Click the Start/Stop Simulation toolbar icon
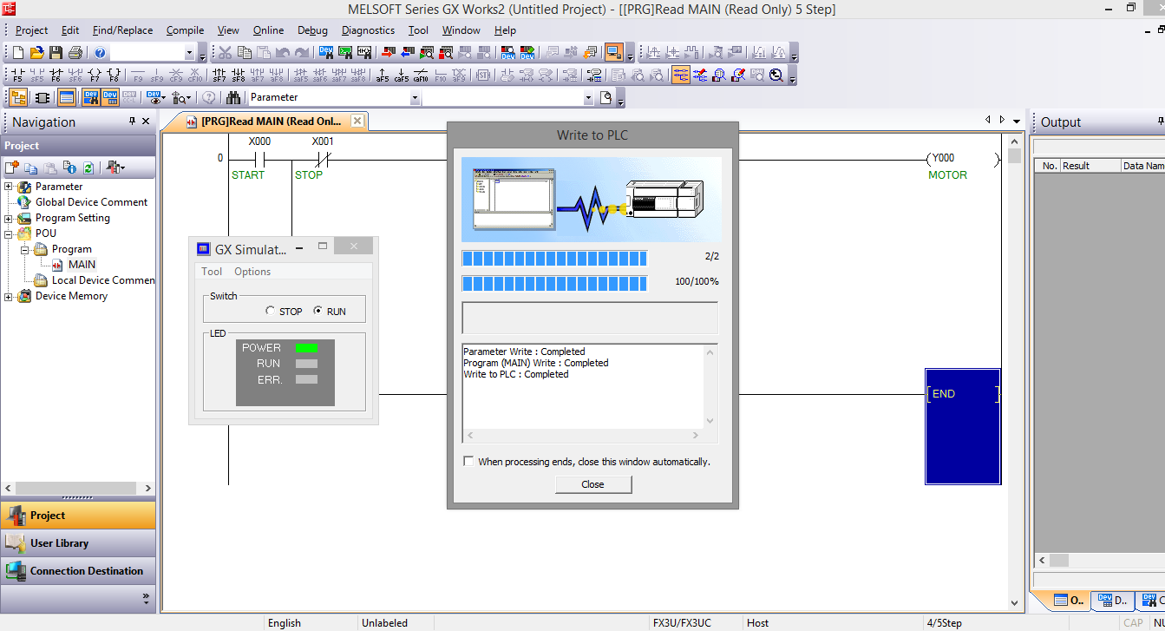The width and height of the screenshot is (1165, 631). tap(614, 53)
